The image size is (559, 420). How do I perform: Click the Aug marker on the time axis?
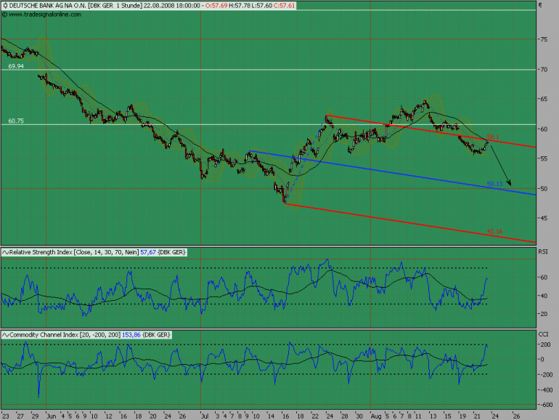[376, 416]
